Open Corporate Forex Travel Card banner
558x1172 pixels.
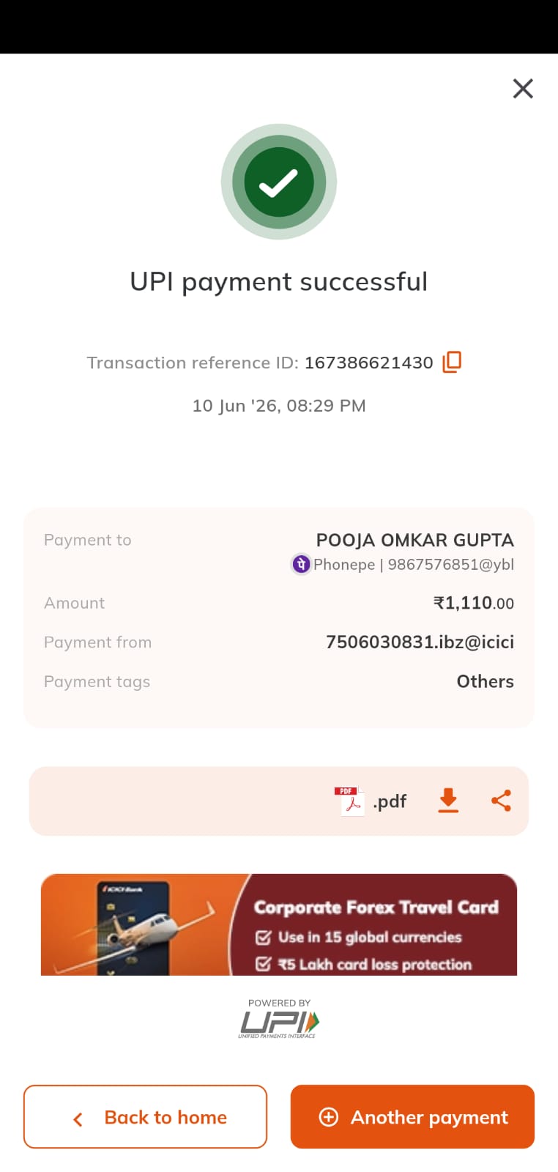coord(279,924)
